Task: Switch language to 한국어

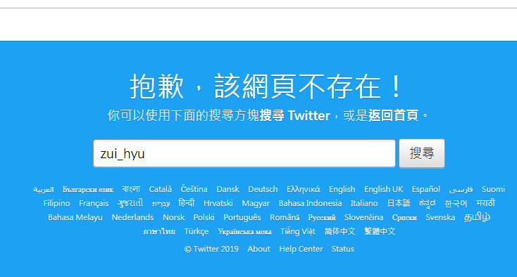Action: click(456, 204)
